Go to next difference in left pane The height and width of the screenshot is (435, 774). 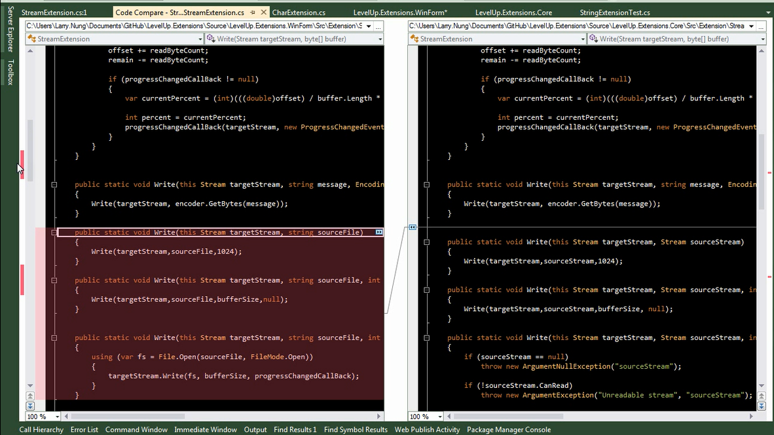pyautogui.click(x=30, y=406)
